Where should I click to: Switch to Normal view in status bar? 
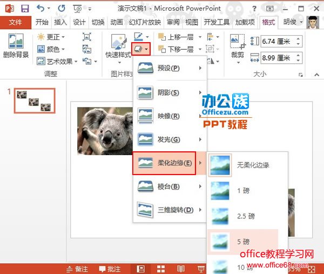[x=141, y=269]
